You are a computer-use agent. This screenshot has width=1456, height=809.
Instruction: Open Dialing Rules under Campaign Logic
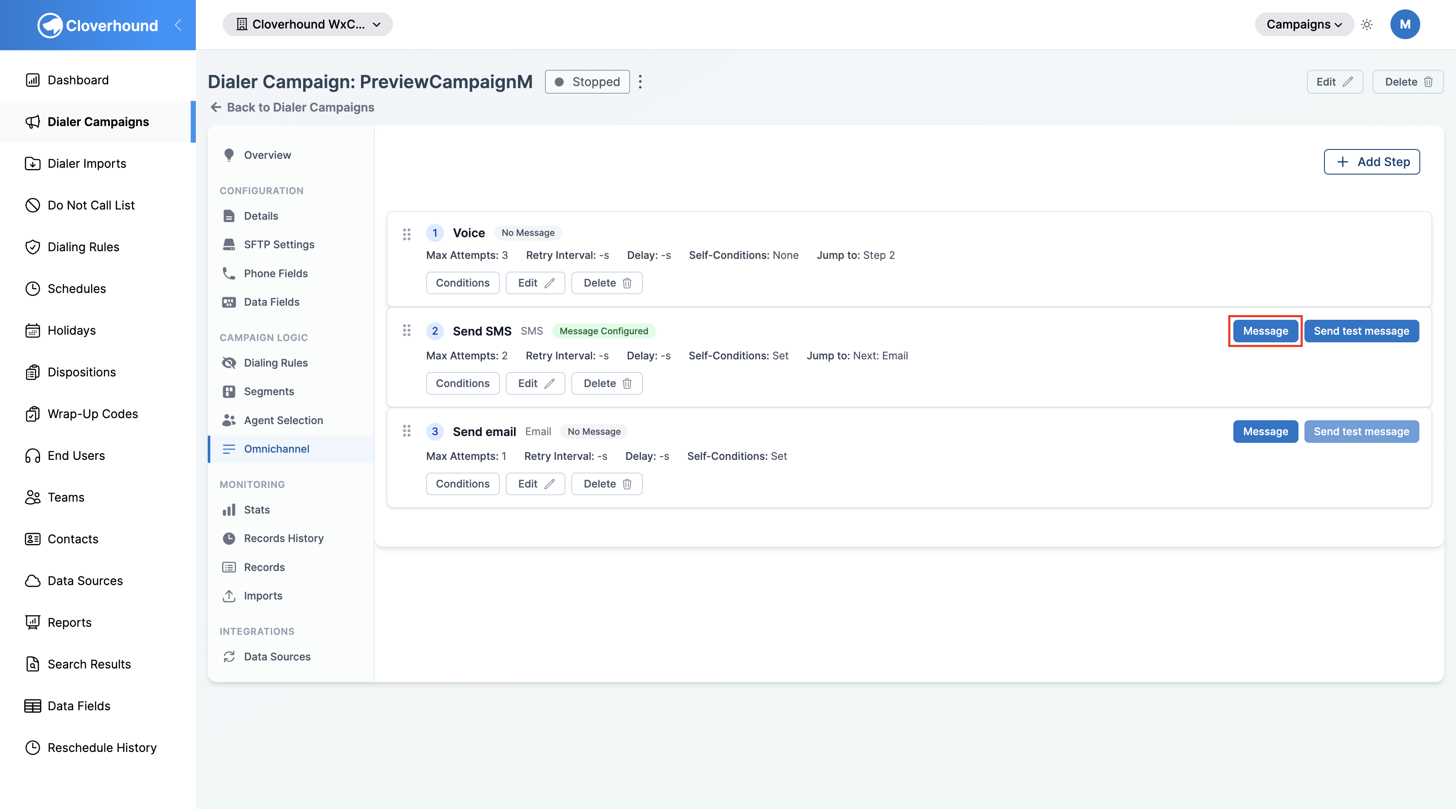pyautogui.click(x=291, y=363)
